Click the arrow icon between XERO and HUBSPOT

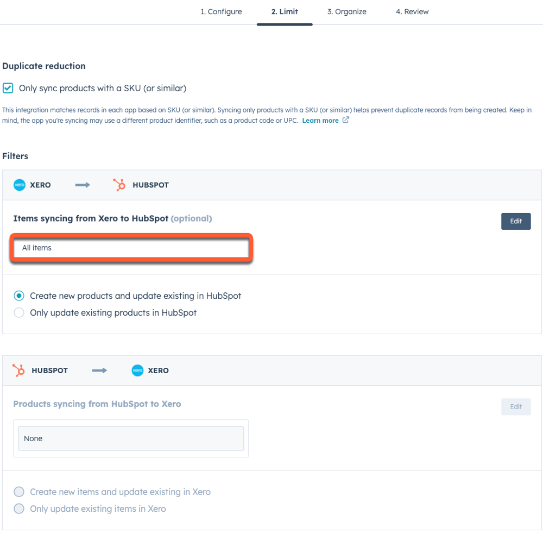[x=82, y=185]
